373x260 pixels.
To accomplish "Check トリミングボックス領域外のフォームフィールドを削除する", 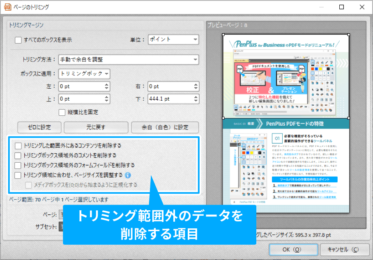I will tap(18, 166).
